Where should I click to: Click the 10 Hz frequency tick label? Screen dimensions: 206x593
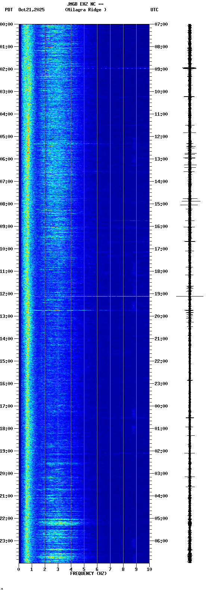[149, 569]
